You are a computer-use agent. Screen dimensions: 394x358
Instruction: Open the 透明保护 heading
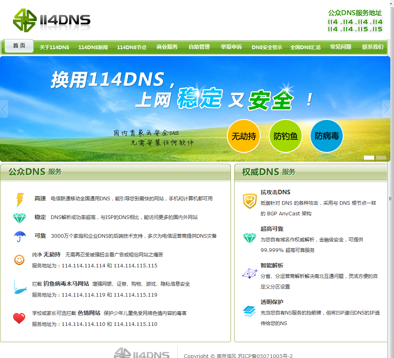pos(272,302)
